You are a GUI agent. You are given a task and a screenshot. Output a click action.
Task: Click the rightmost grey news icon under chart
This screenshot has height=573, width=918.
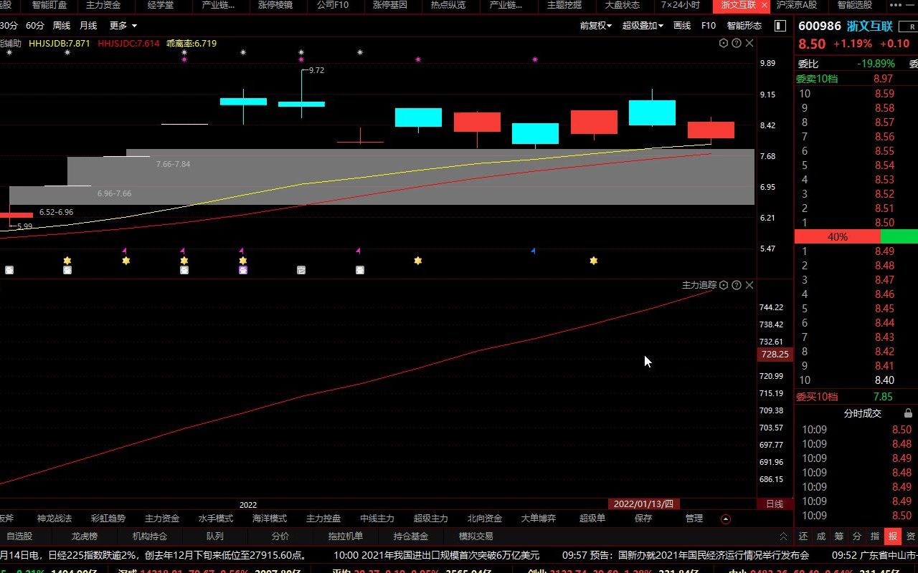pos(360,270)
